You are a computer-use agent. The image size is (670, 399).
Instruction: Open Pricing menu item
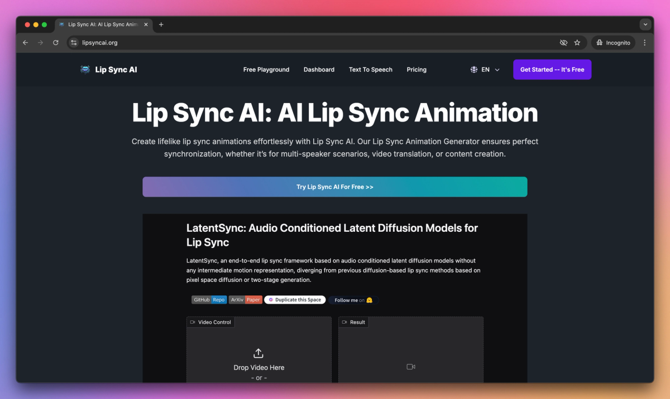pyautogui.click(x=417, y=70)
